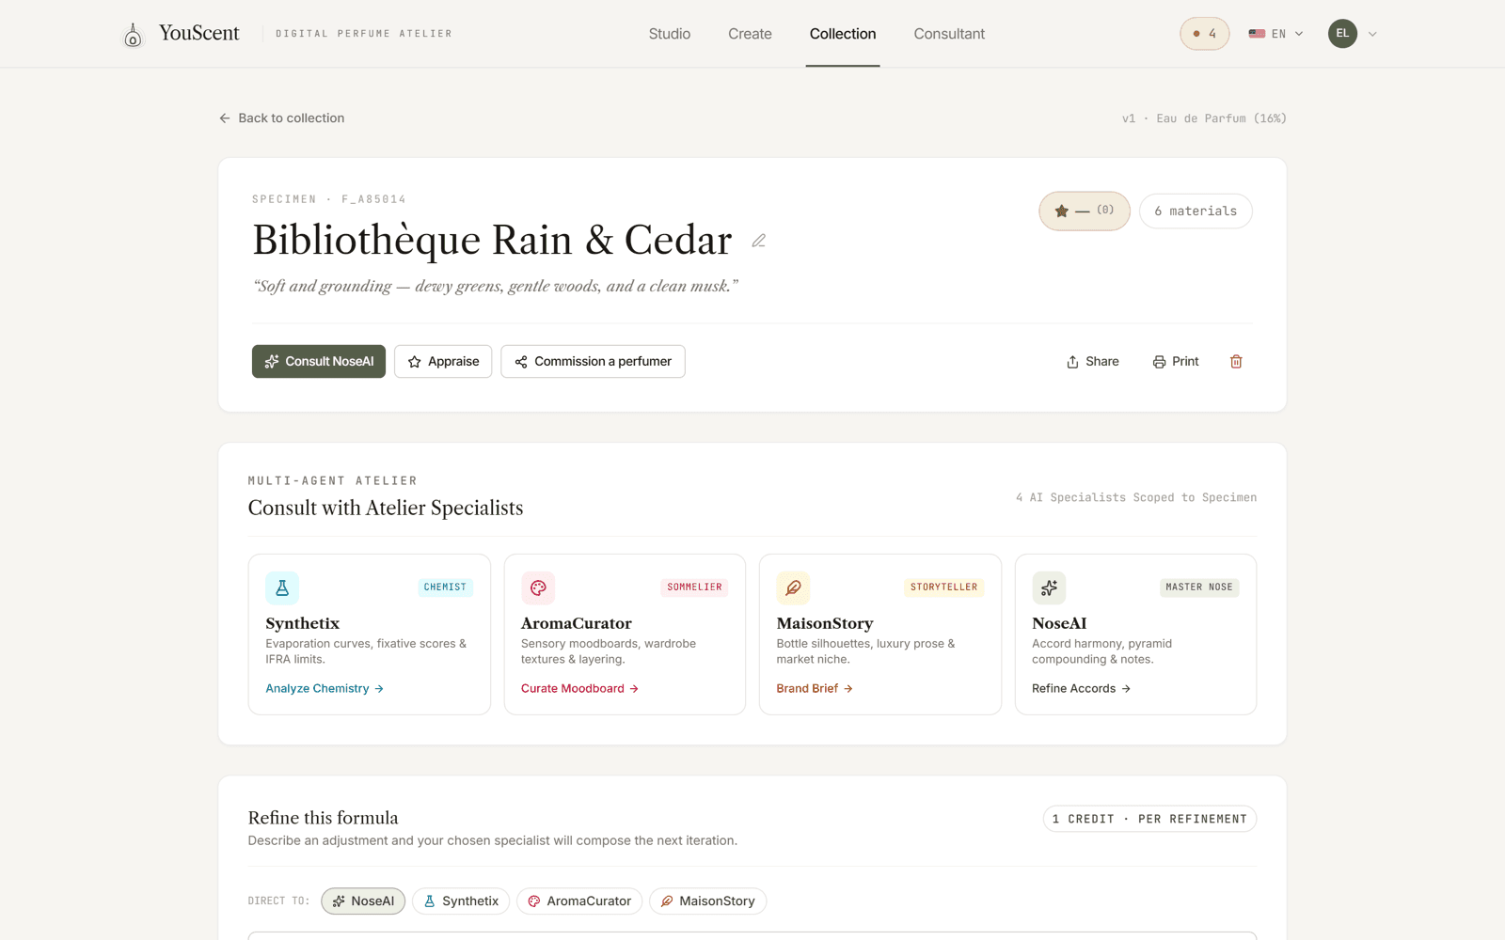Direct the refinement to NoseAI

[x=363, y=901]
